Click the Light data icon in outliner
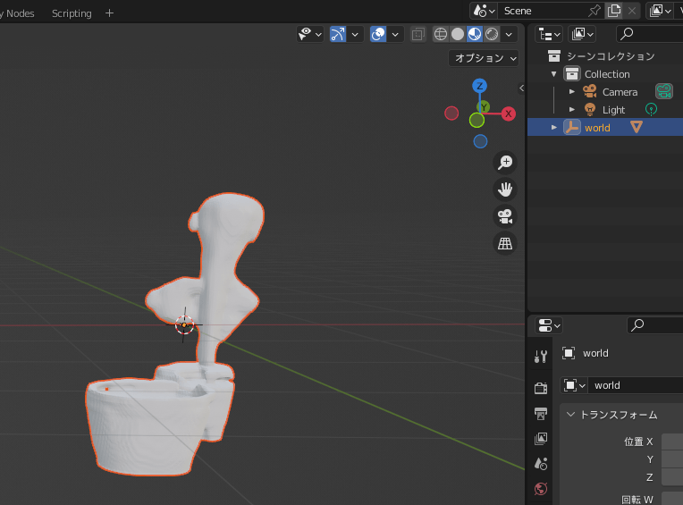The height and width of the screenshot is (505, 683). click(x=651, y=109)
